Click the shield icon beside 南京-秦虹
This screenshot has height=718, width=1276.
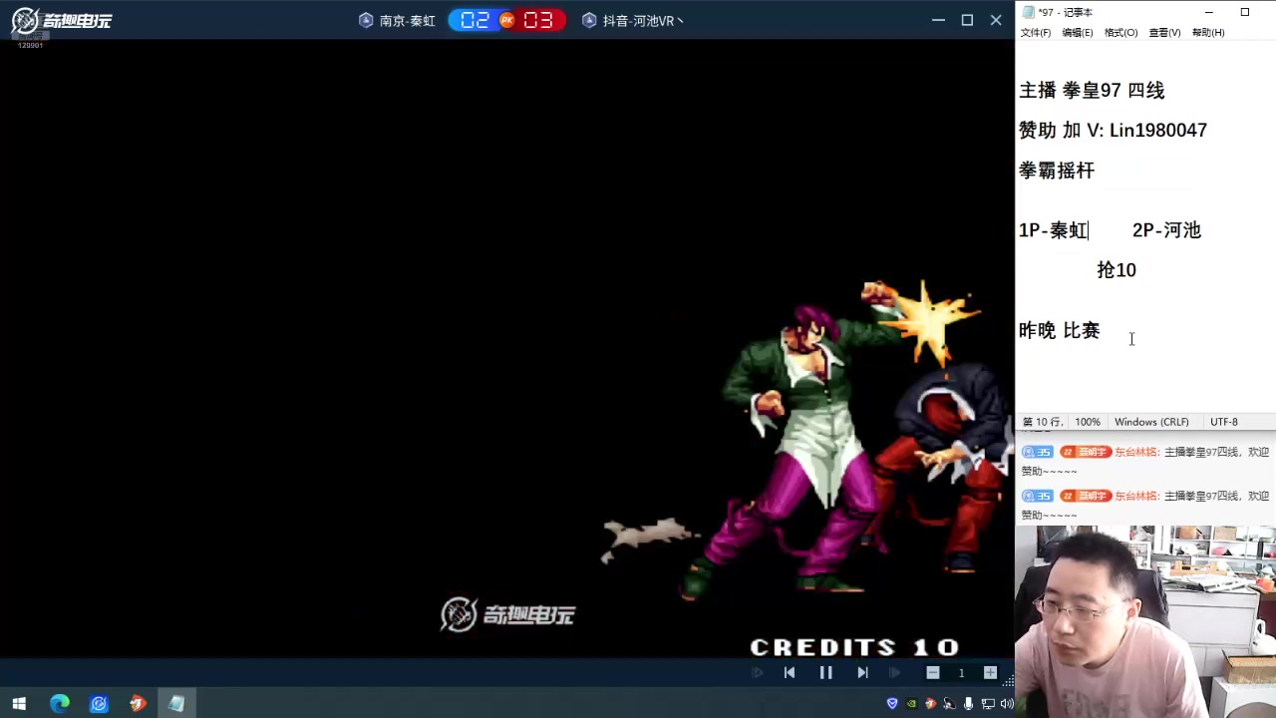tap(366, 20)
